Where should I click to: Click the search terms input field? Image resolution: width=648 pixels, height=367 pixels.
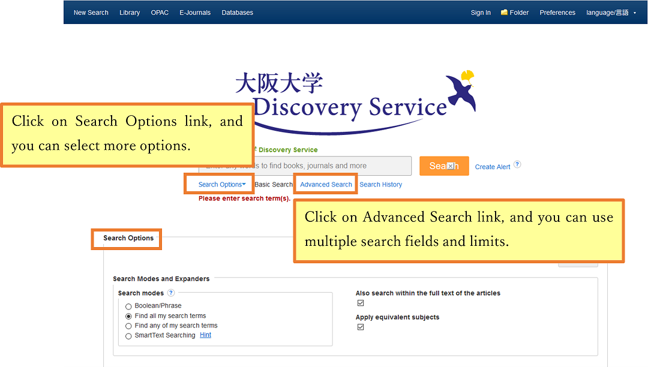[x=305, y=166]
